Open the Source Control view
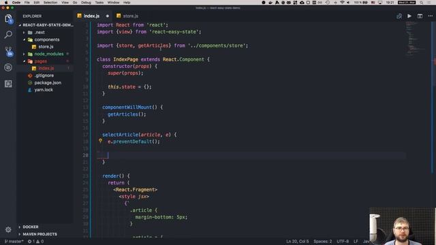 tap(9, 52)
